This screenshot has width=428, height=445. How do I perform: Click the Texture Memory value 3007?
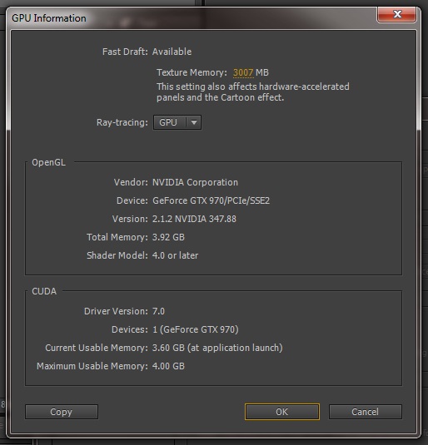pos(243,72)
